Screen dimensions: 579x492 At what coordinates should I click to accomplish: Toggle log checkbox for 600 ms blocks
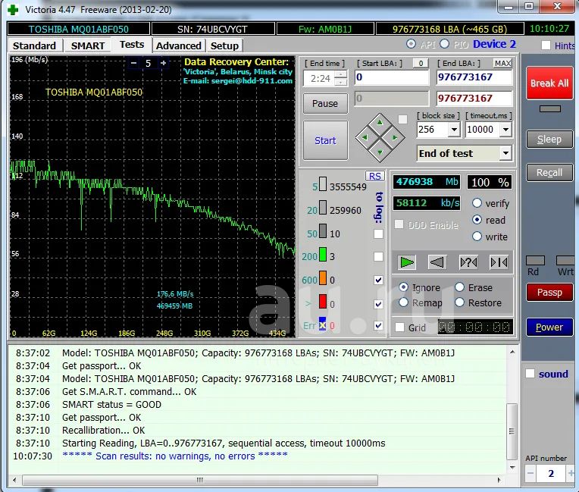[378, 280]
